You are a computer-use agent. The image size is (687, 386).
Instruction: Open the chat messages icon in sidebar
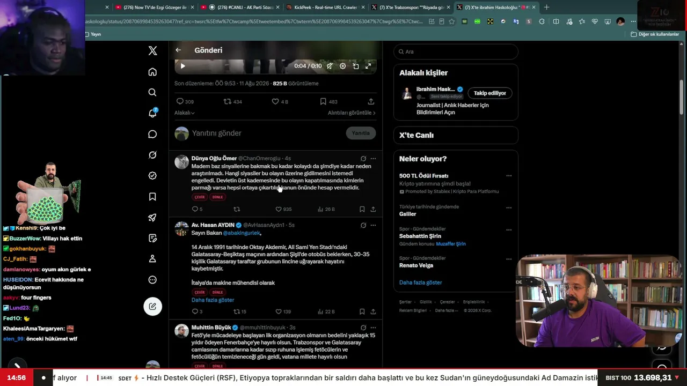click(152, 134)
